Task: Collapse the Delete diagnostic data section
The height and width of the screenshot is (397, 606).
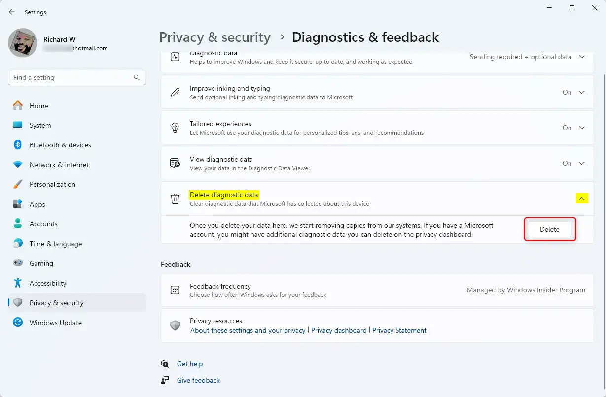Action: tap(582, 199)
